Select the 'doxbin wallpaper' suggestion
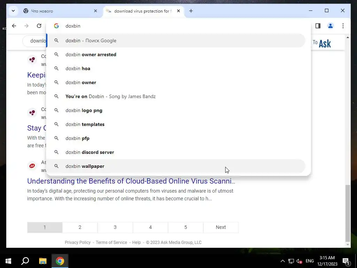357x268 pixels. [x=176, y=166]
